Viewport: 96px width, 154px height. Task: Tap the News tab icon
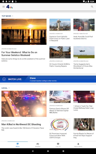point(18,144)
